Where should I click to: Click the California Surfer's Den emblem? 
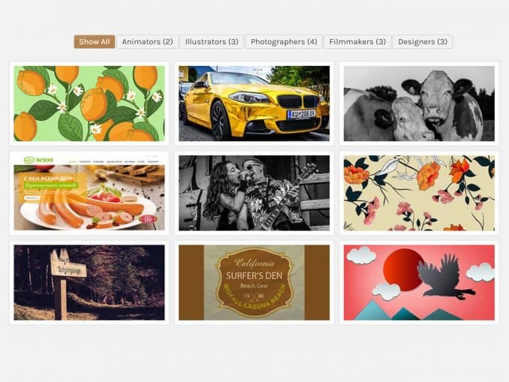click(254, 282)
